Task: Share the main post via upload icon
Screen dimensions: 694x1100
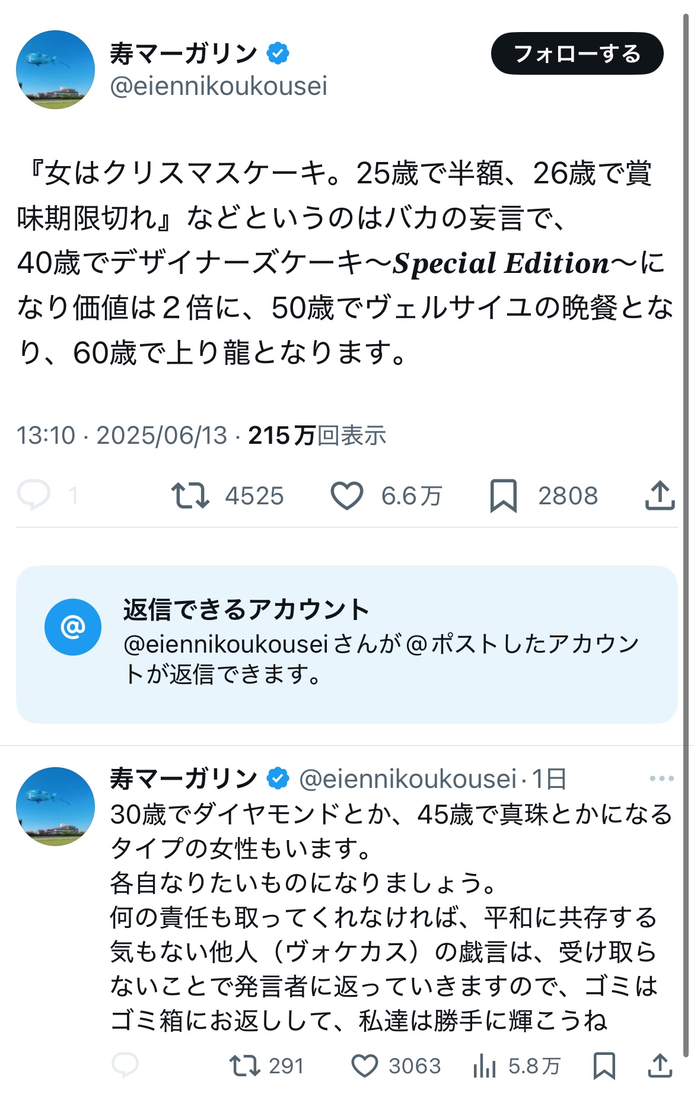Action: tap(660, 495)
